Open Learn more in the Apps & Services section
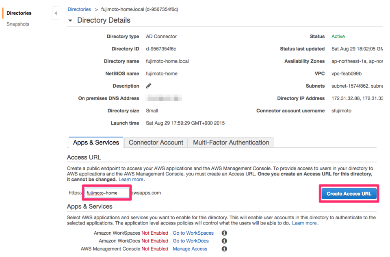Screen dimensions: 390x257 (x=304, y=223)
